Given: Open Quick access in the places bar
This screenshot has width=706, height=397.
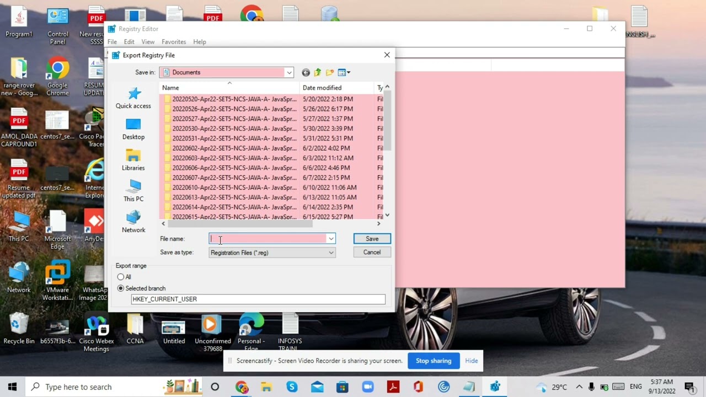Looking at the screenshot, I should pyautogui.click(x=133, y=98).
